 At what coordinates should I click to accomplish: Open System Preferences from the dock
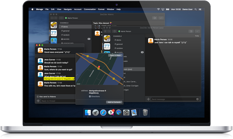coord(126,113)
